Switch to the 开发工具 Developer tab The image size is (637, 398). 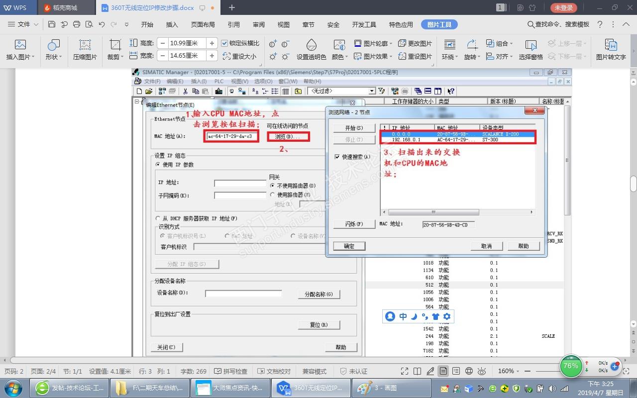[364, 24]
